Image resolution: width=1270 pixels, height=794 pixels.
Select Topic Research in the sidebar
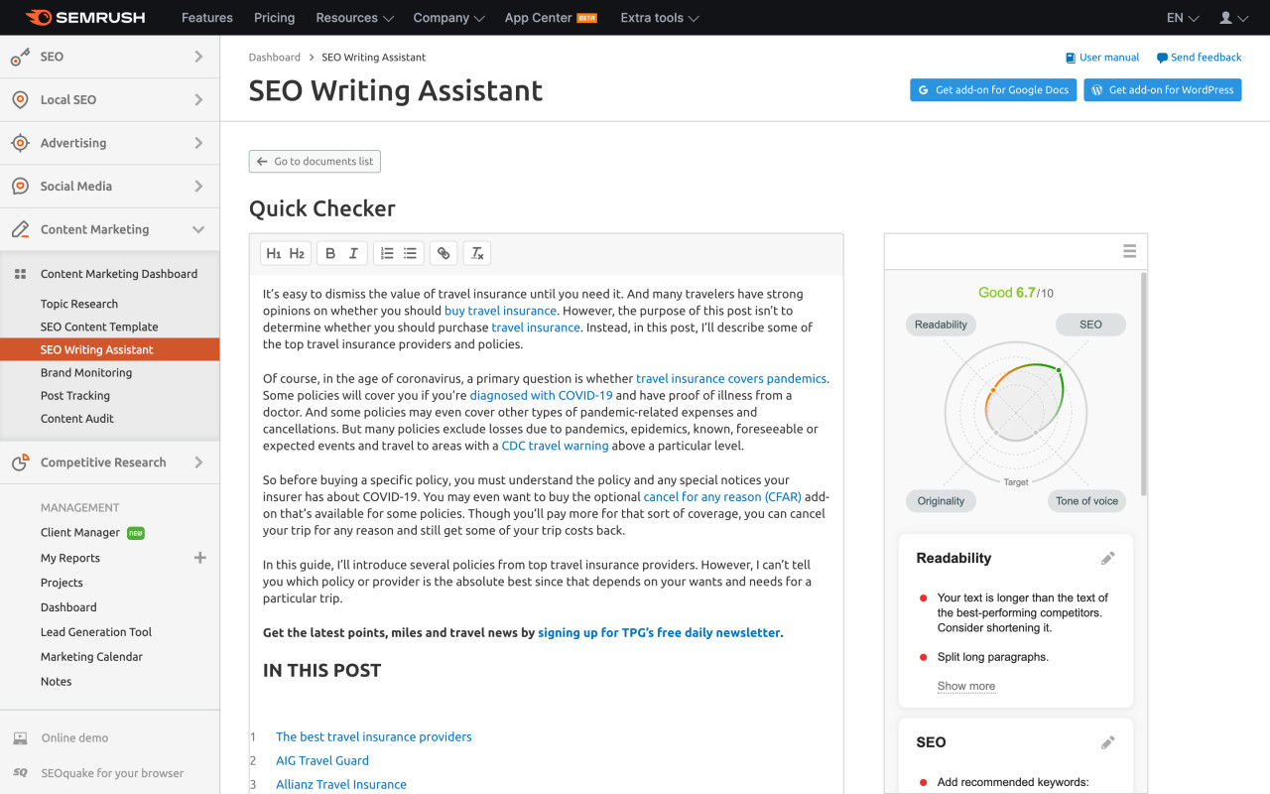pos(79,304)
